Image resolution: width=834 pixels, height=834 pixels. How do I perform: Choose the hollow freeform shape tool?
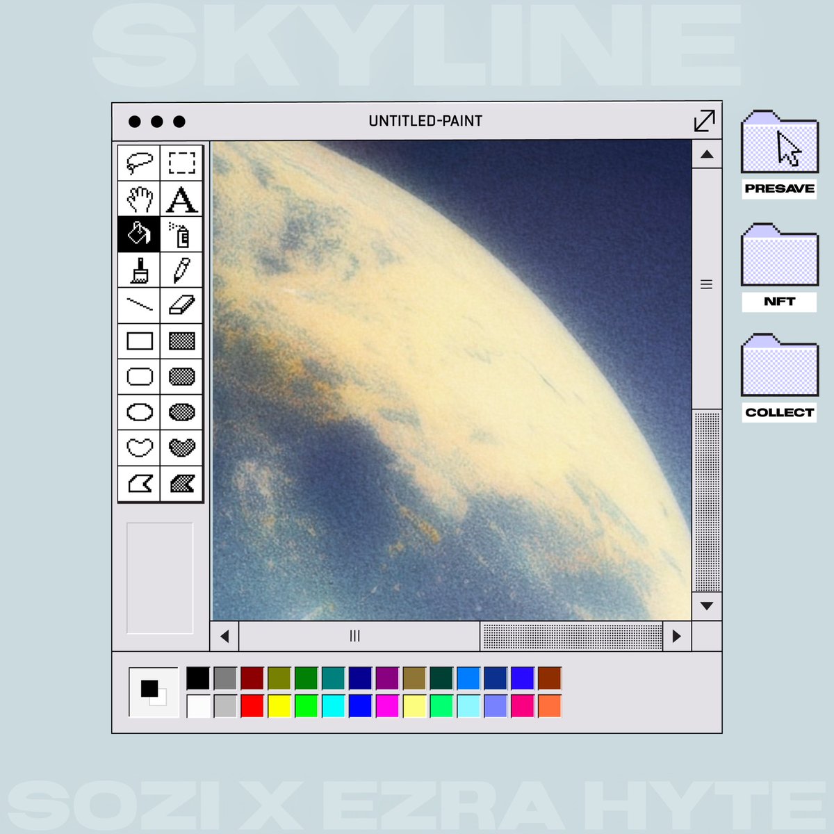tap(139, 448)
